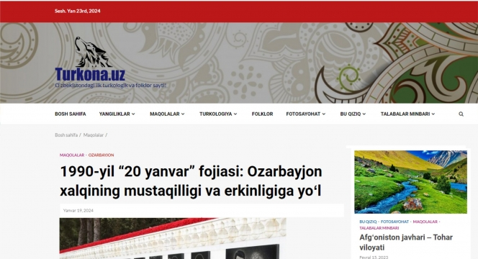
Task: Expand the Yangiliklar dropdown chevron
Action: pos(133,114)
